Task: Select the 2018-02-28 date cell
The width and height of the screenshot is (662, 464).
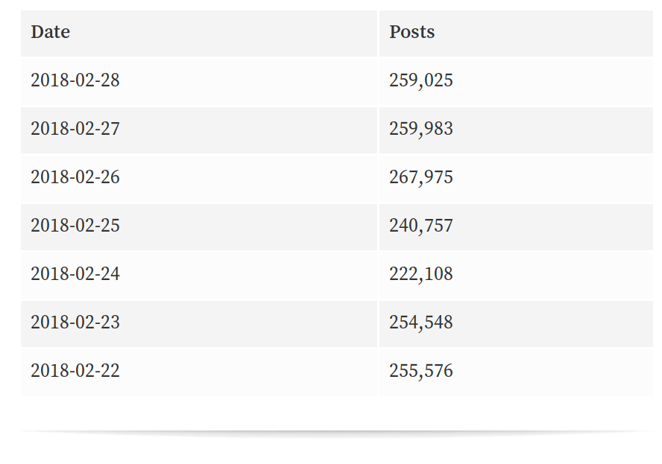Action: click(x=75, y=80)
